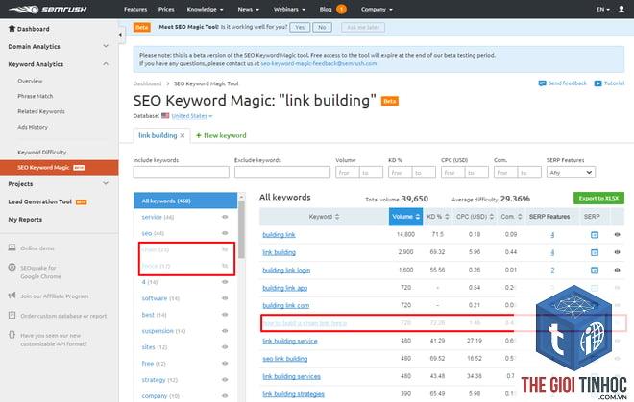Open the user account icon
634x402 pixels.
(622, 9)
